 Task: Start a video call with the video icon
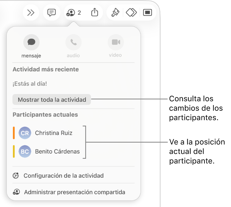coord(115,42)
